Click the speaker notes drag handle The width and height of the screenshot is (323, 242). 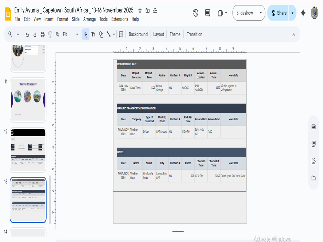tap(178, 231)
